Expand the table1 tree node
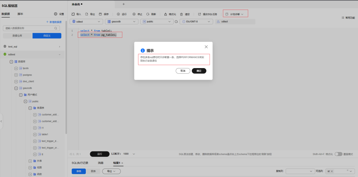The width and height of the screenshot is (358, 177). [35, 134]
